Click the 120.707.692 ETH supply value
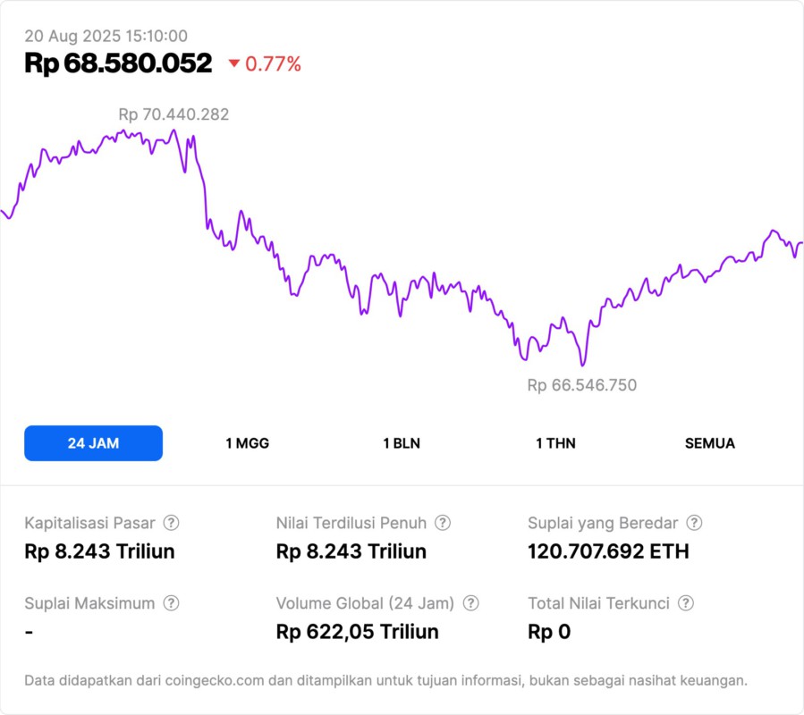This screenshot has height=715, width=804. (609, 551)
